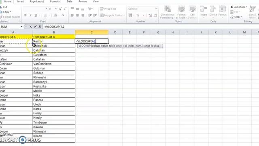
Task: Open Number dialog launcher
Action: (x=157, y=21)
